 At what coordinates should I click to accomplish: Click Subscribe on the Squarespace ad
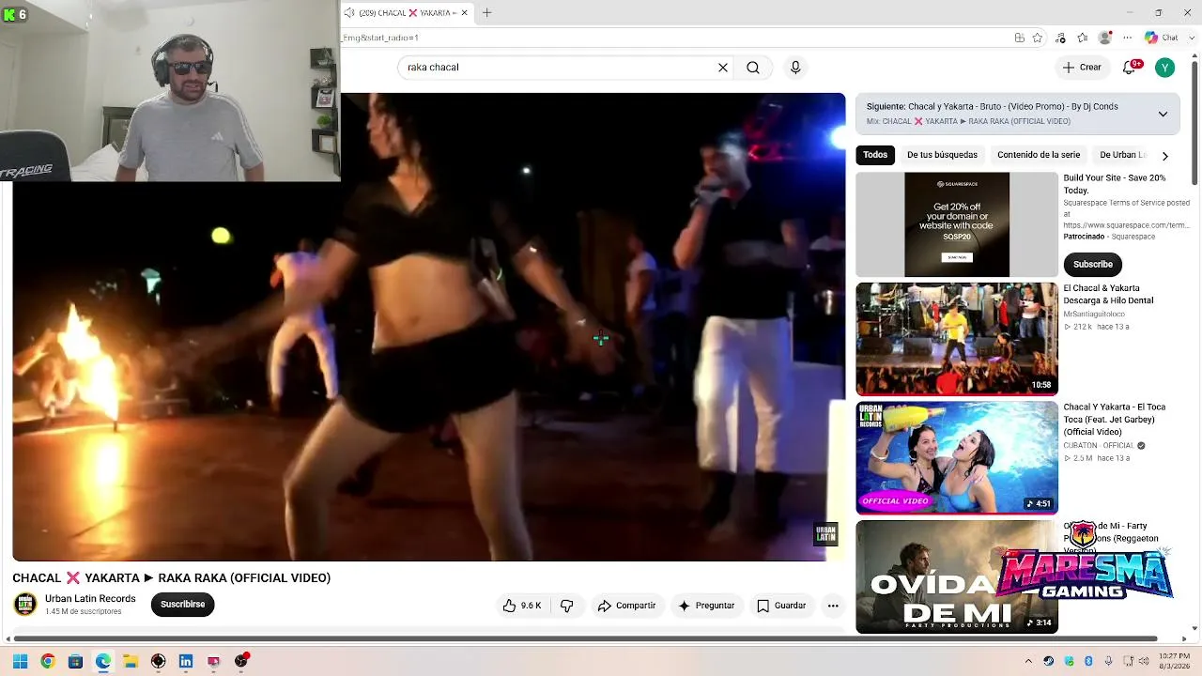pos(1092,264)
